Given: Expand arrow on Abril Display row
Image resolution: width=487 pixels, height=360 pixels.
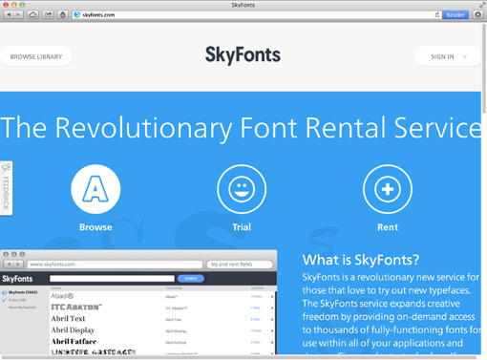Looking at the screenshot, I should tap(272, 330).
